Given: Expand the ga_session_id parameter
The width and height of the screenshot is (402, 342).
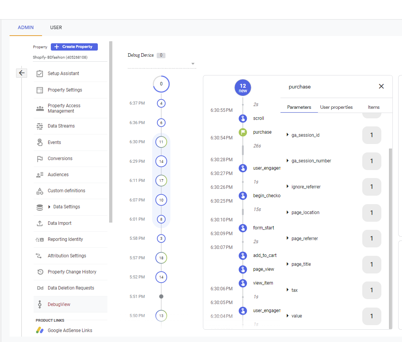Looking at the screenshot, I should point(287,135).
